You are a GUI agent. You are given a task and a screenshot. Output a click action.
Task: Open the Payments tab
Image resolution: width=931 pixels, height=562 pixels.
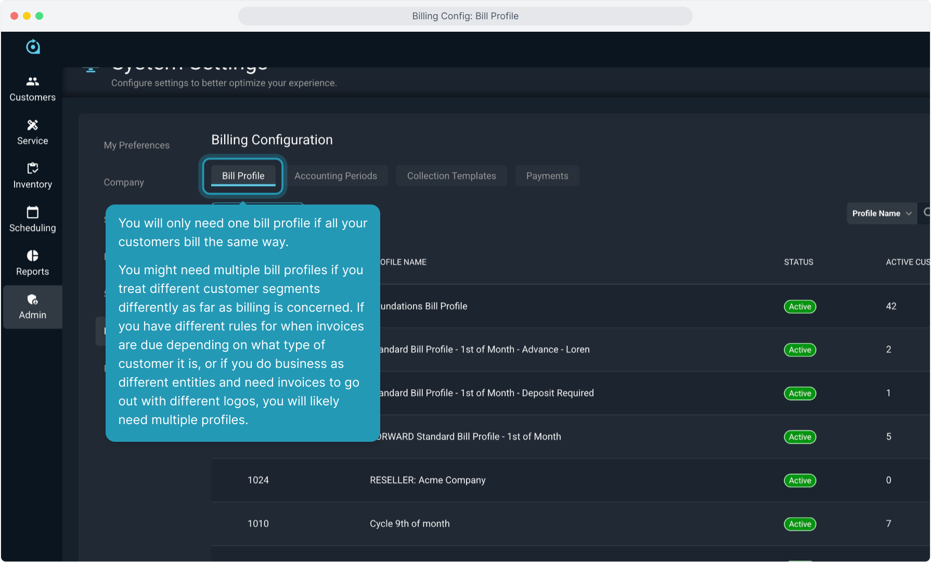547,176
